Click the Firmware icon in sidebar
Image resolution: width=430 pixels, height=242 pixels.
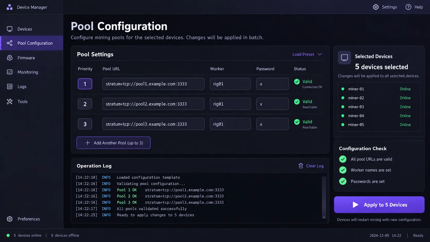10,58
